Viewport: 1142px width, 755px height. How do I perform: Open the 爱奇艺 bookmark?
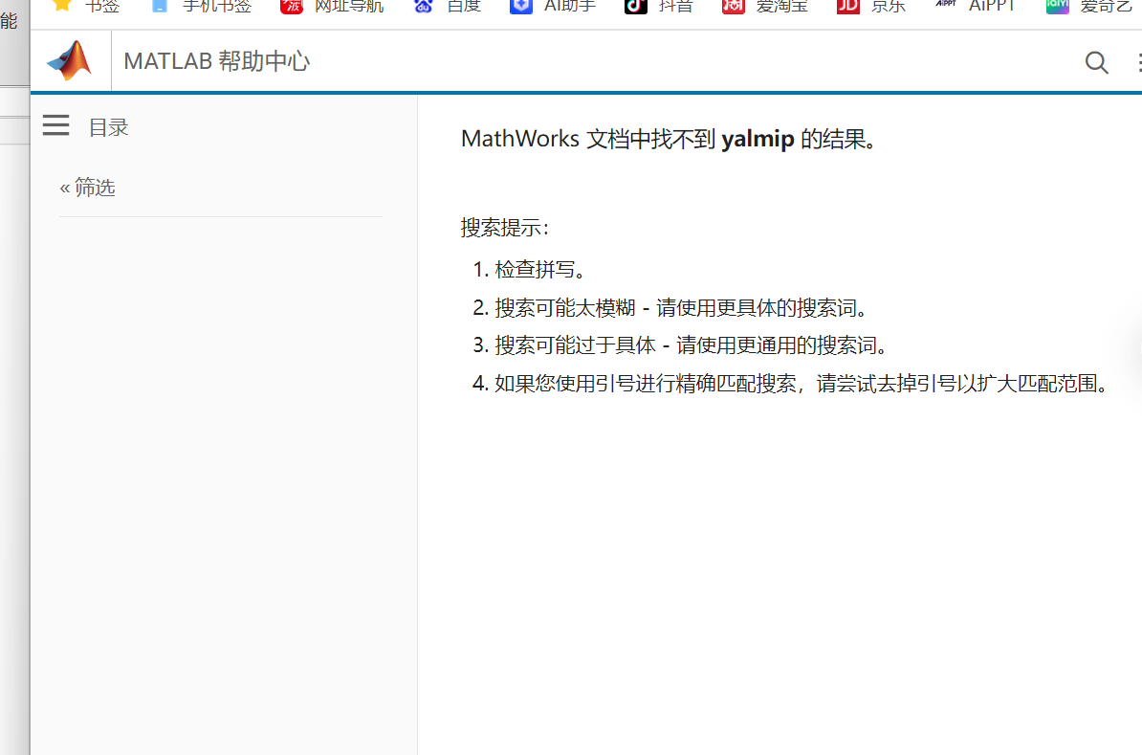(1088, 6)
